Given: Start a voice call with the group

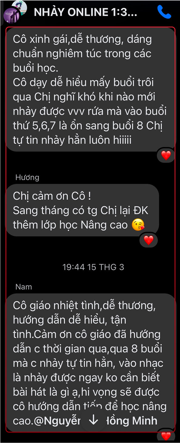Looking at the screenshot, I should click(164, 12).
